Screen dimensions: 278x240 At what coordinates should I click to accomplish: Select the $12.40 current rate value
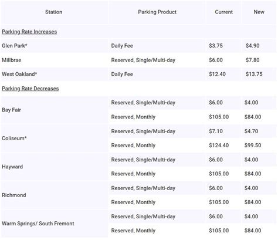(x=217, y=75)
